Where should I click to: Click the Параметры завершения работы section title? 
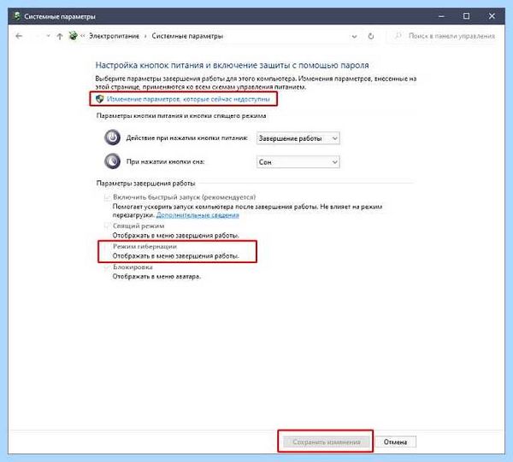pos(145,184)
